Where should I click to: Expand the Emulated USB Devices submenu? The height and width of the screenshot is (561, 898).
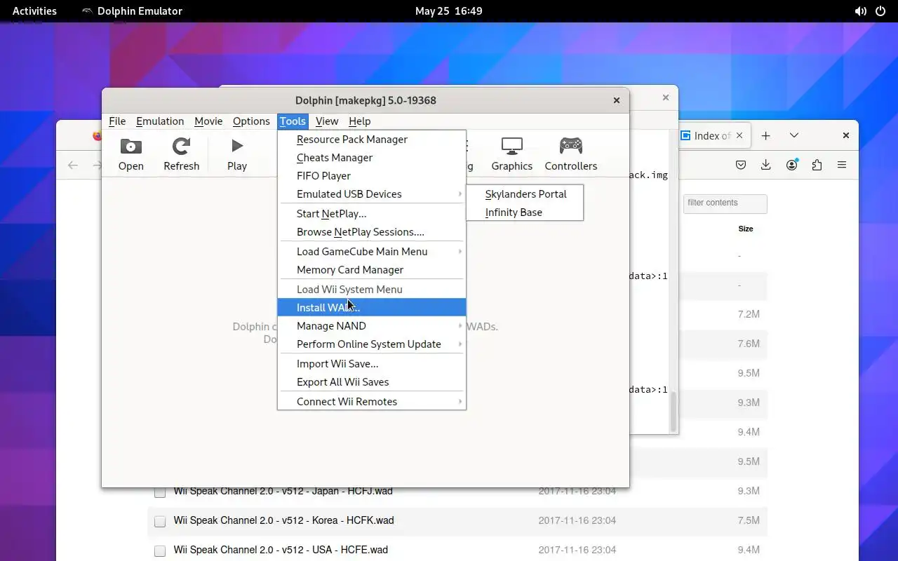pos(372,194)
